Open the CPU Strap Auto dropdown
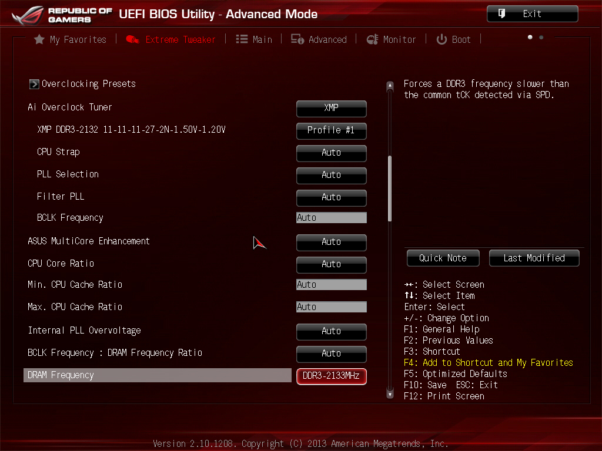 [x=332, y=153]
